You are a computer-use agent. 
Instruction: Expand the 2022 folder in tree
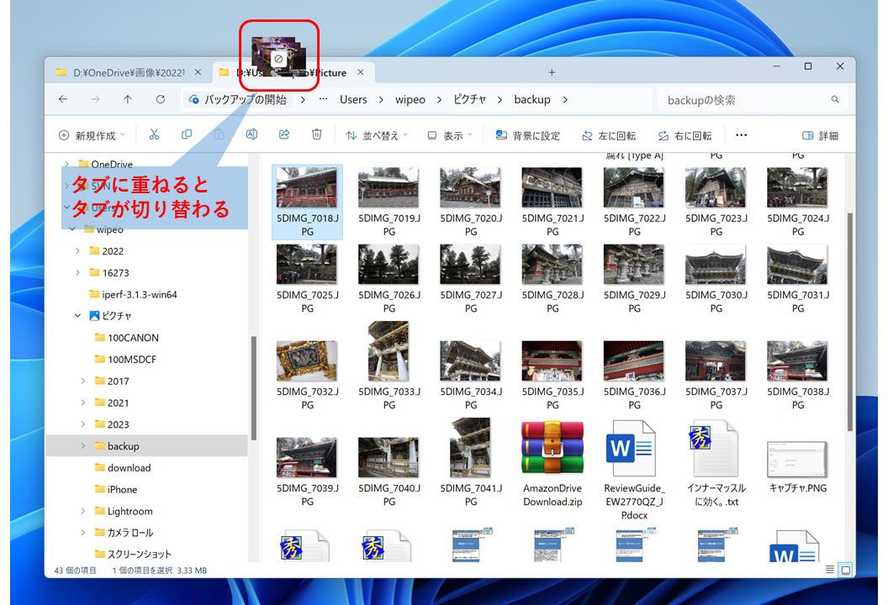click(x=77, y=250)
